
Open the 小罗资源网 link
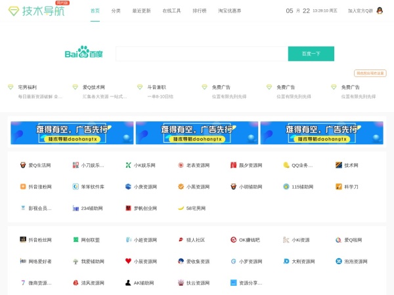pos(251,262)
